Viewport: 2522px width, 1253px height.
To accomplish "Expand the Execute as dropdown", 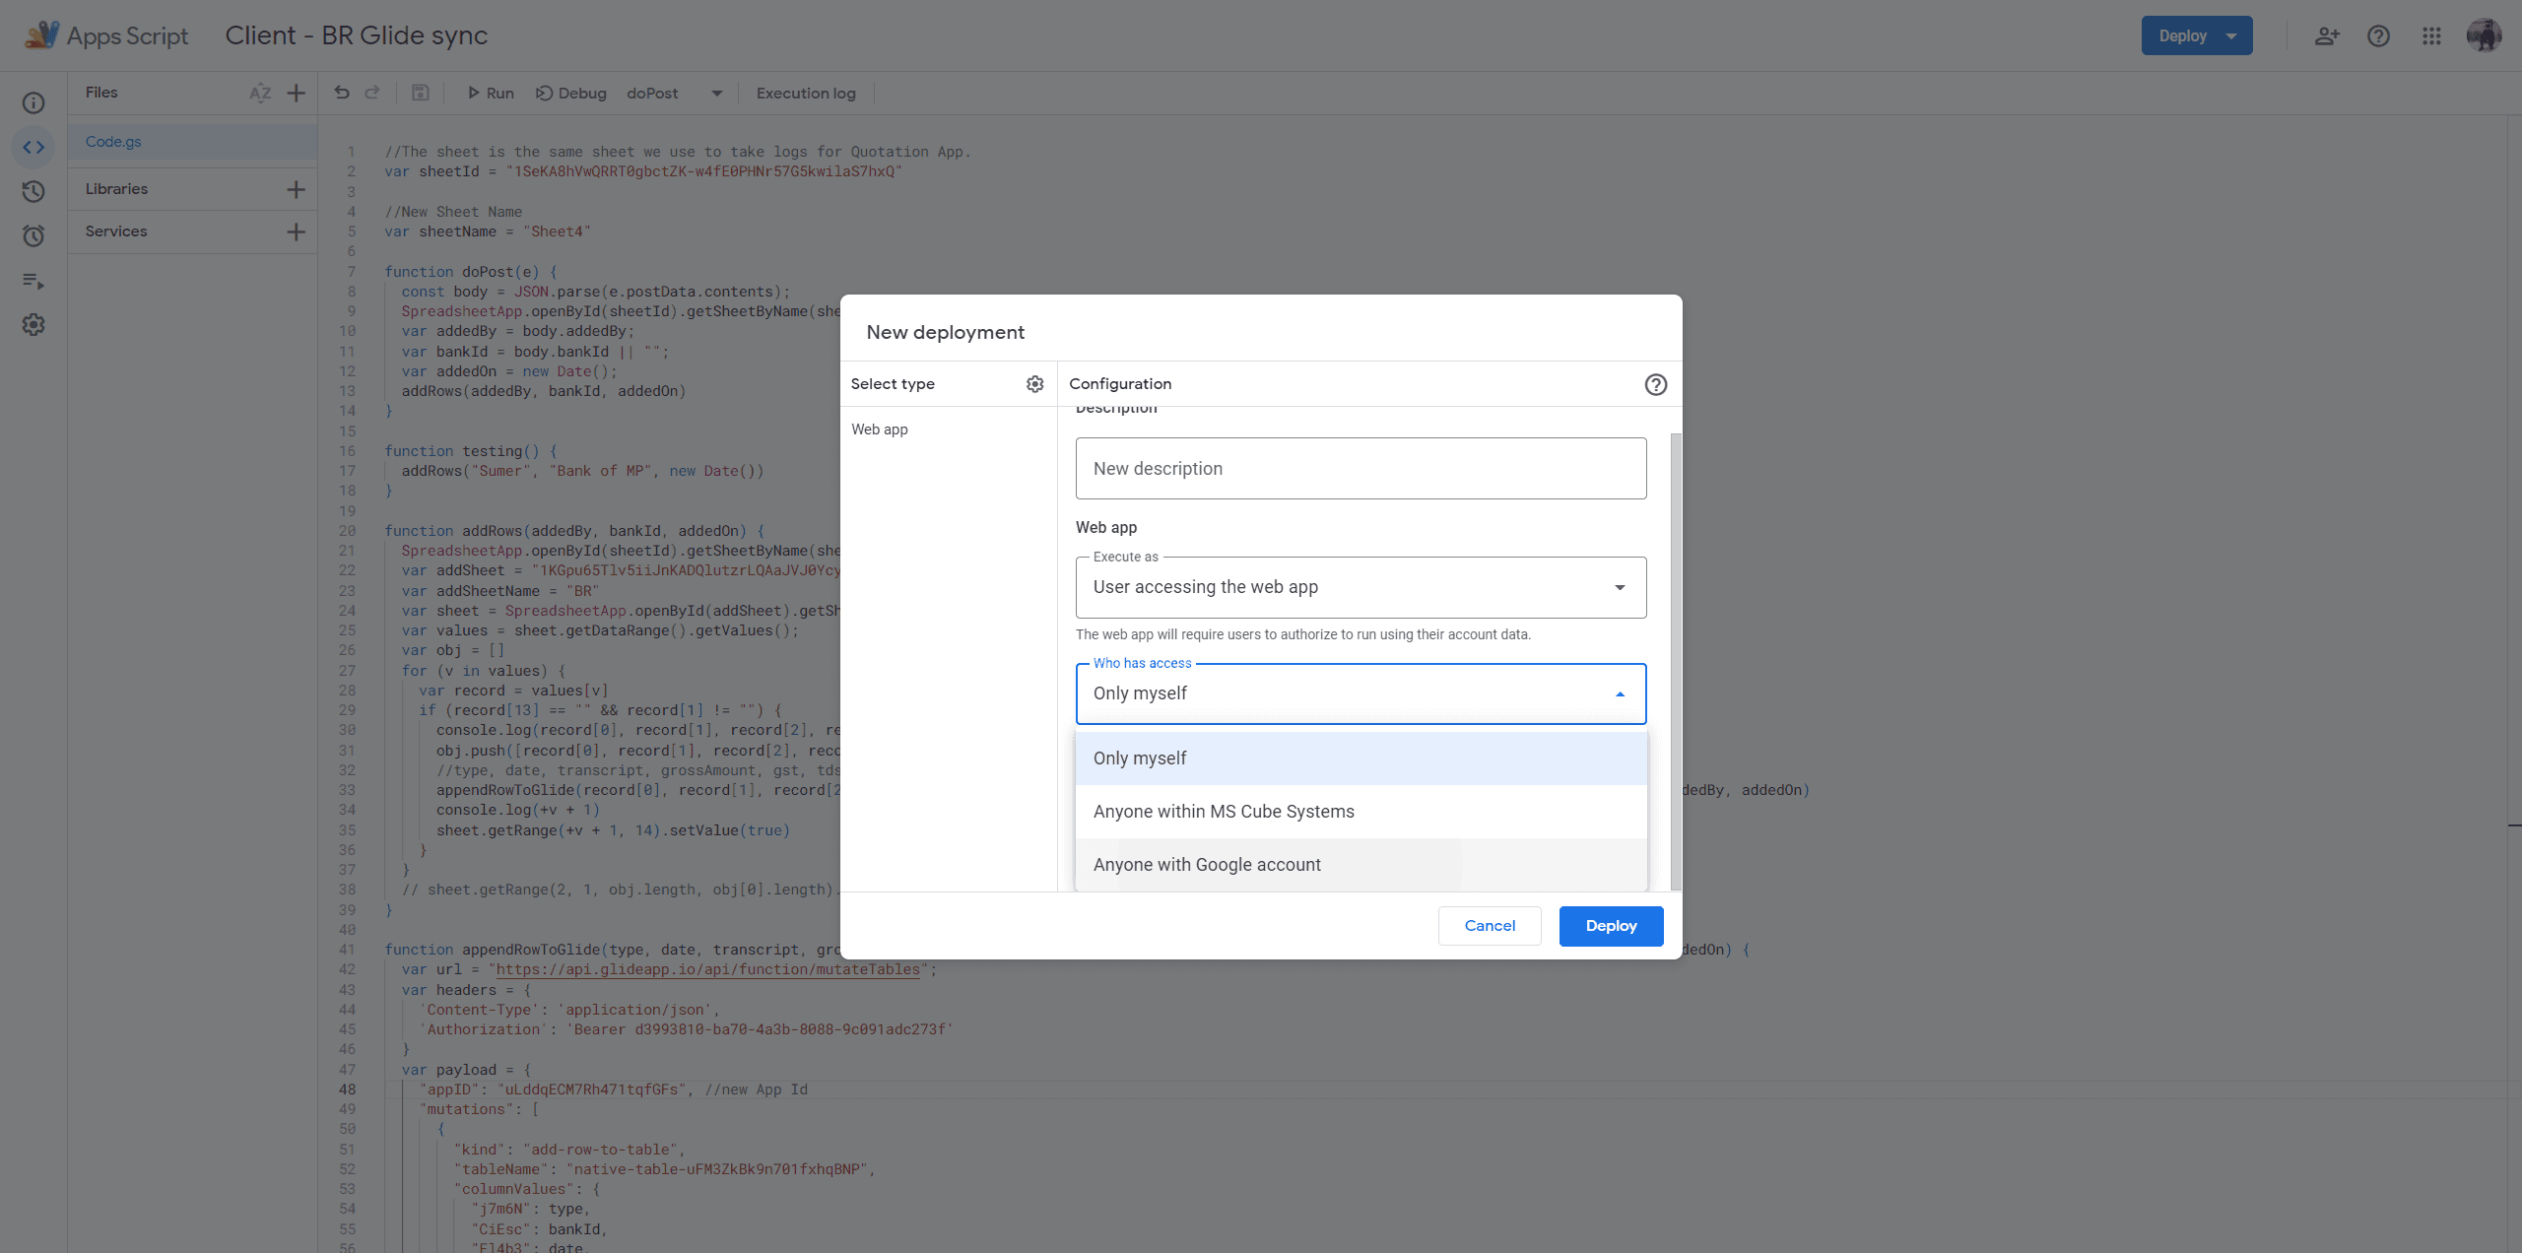I will point(1361,587).
